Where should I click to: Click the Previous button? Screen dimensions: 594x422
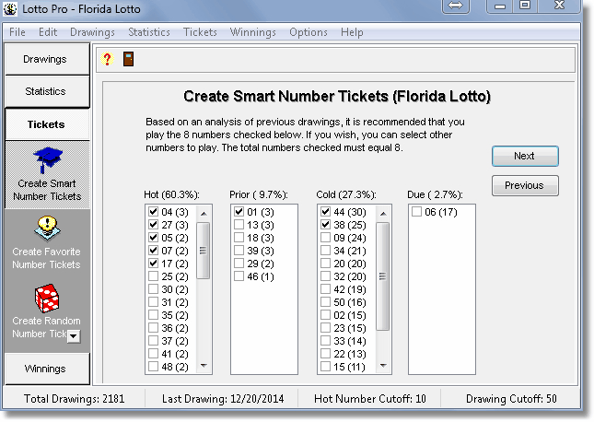click(x=524, y=185)
